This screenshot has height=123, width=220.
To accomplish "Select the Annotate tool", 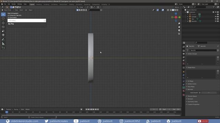I will pyautogui.click(x=3, y=40).
